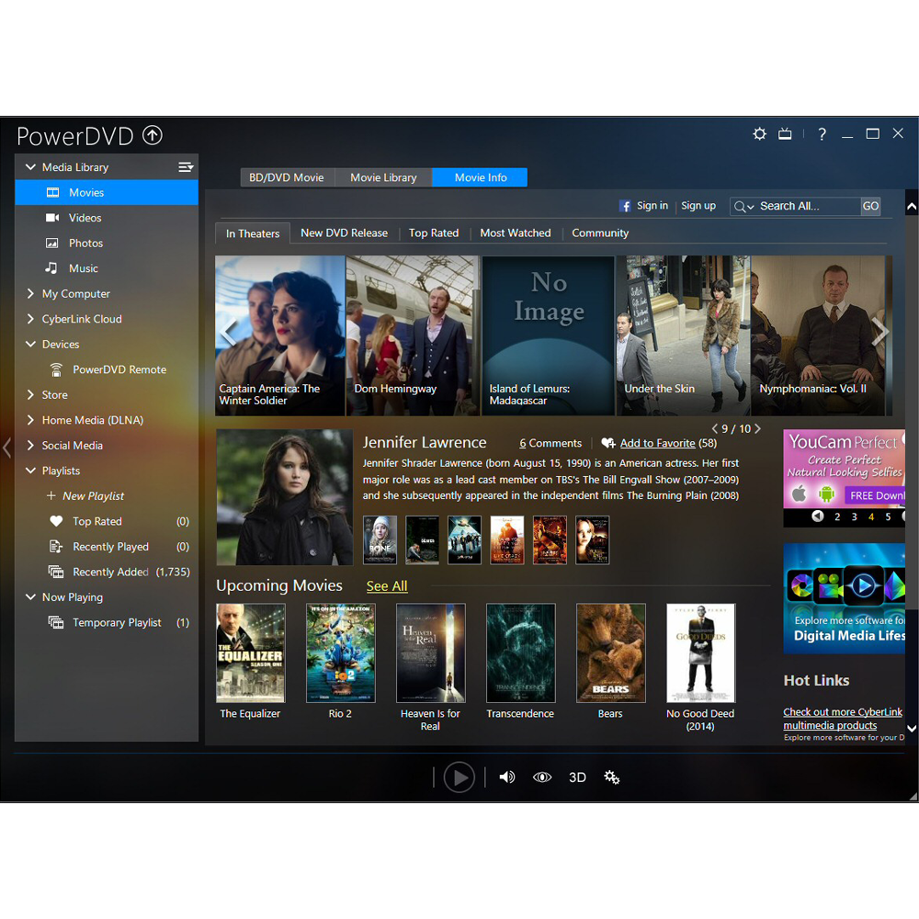Image resolution: width=919 pixels, height=919 pixels.
Task: Sign in with Facebook
Action: (x=644, y=206)
